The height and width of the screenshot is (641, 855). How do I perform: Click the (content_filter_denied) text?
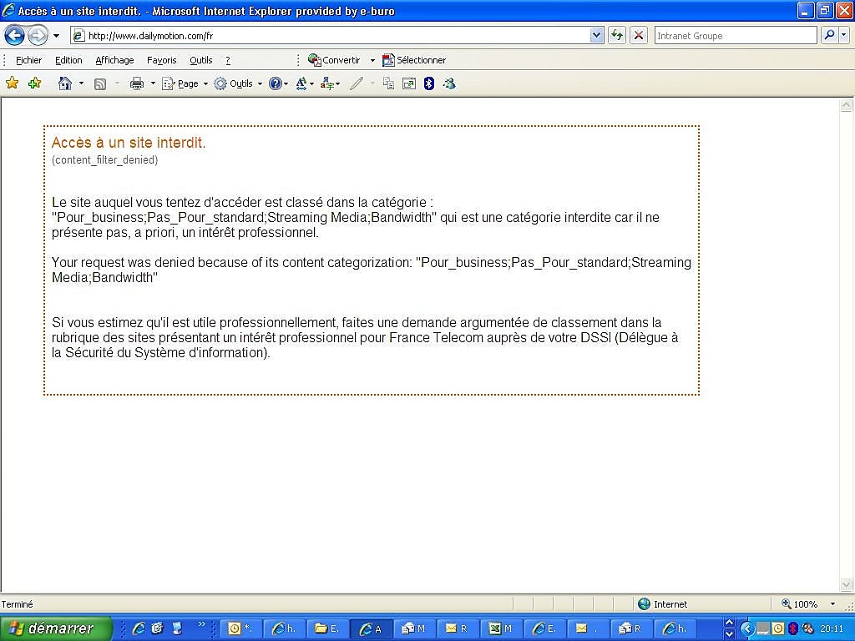[104, 159]
